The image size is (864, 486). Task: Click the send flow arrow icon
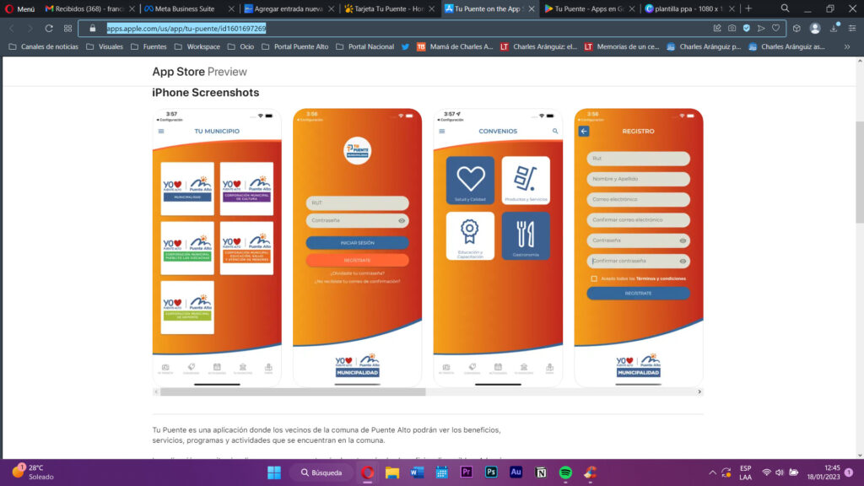761,28
